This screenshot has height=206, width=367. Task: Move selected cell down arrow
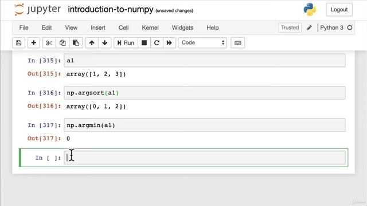pyautogui.click(x=104, y=43)
